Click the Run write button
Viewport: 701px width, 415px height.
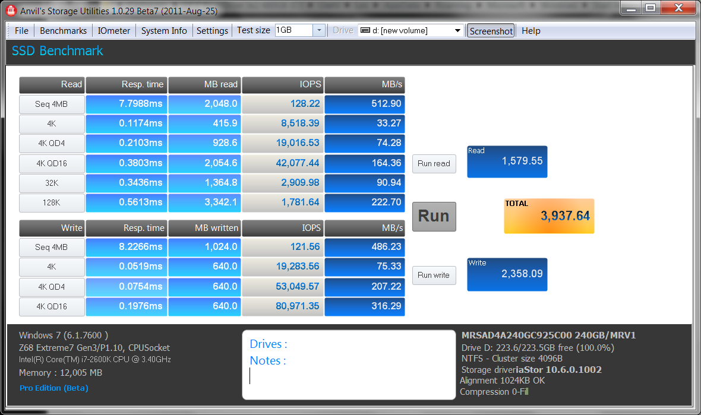pos(434,275)
